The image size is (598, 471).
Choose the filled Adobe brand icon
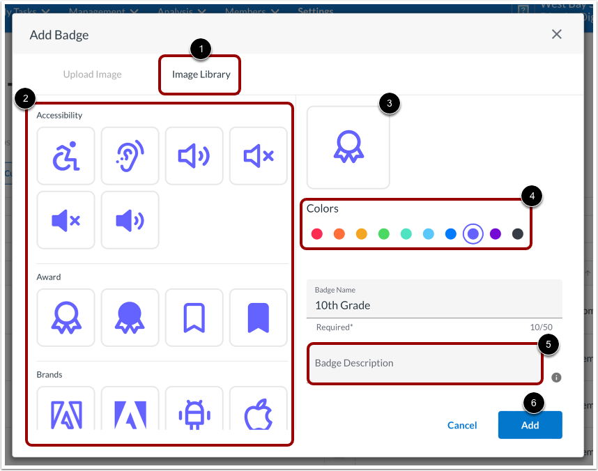pyautogui.click(x=130, y=410)
